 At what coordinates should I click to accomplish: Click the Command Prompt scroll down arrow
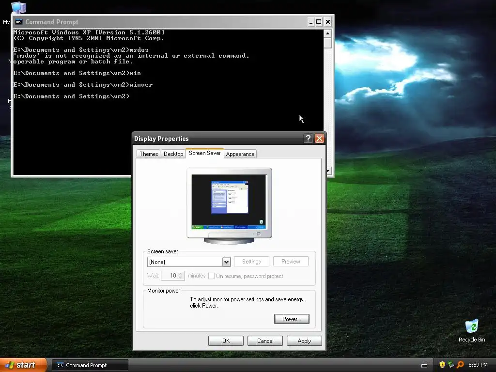click(x=328, y=171)
